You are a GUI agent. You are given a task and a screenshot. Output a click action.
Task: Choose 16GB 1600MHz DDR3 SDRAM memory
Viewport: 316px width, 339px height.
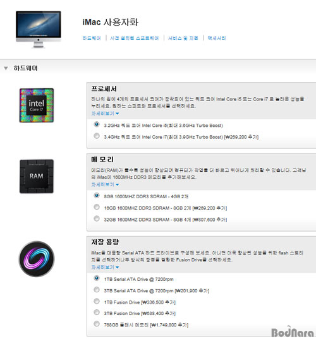click(x=97, y=207)
